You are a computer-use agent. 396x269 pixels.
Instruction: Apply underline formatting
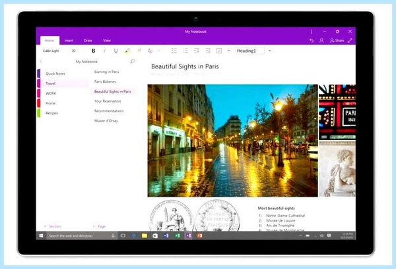click(x=115, y=51)
